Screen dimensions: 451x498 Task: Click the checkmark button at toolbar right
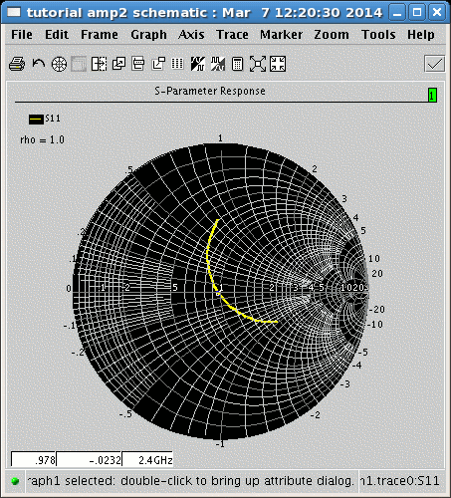[434, 64]
